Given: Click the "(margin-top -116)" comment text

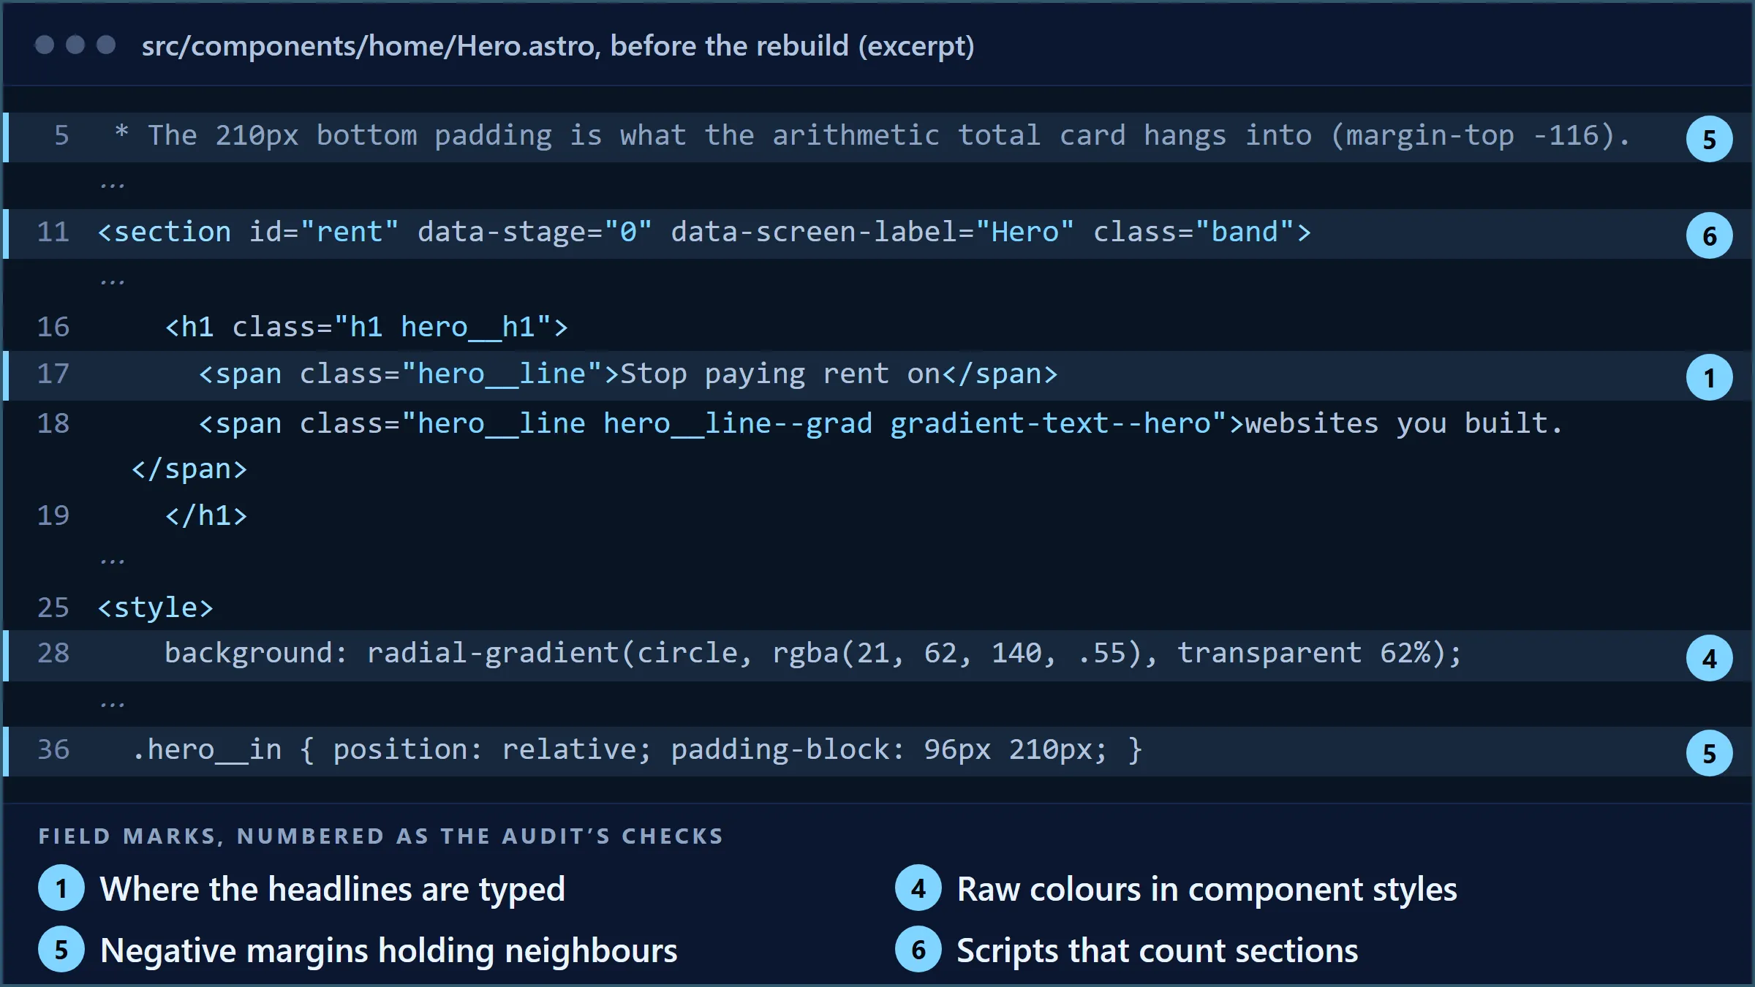Looking at the screenshot, I should [1473, 136].
